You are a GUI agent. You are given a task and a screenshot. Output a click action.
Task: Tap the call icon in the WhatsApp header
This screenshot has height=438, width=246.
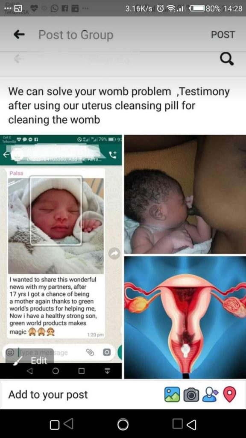112,155
